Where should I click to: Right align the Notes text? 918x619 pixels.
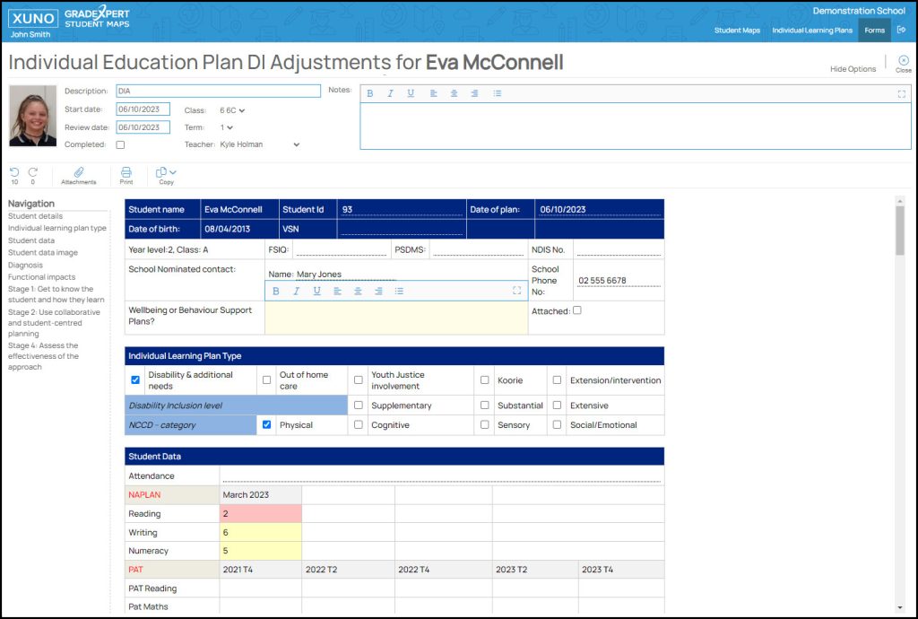point(475,93)
